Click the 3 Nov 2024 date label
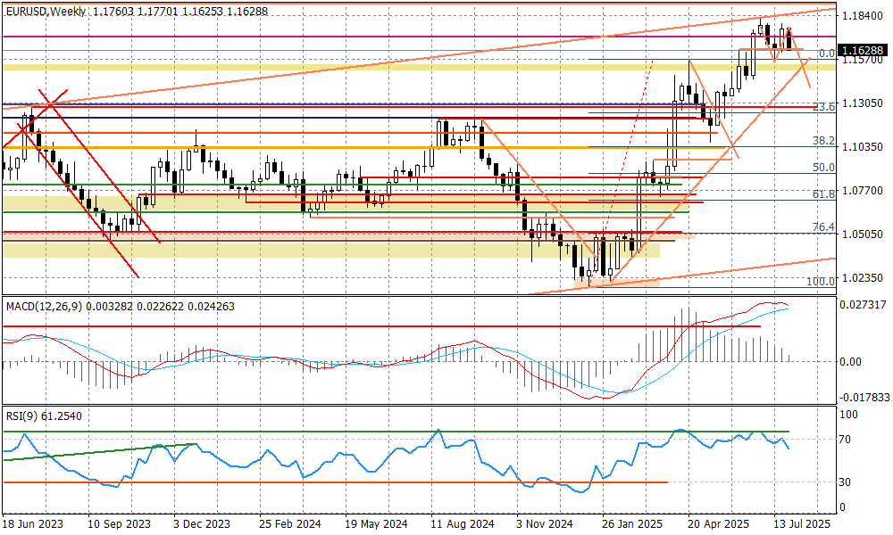Screen dimensions: 893x535 click(545, 523)
